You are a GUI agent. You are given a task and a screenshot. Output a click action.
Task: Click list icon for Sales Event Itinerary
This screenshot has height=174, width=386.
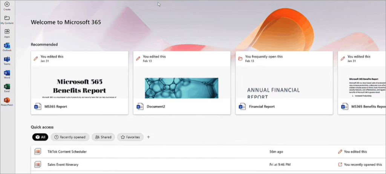pyautogui.click(x=37, y=165)
